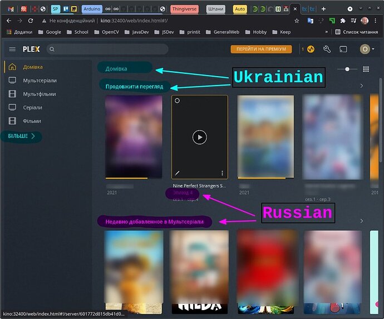The width and height of the screenshot is (384, 319).
Task: Click the browser forward arrow
Action: click(x=19, y=21)
